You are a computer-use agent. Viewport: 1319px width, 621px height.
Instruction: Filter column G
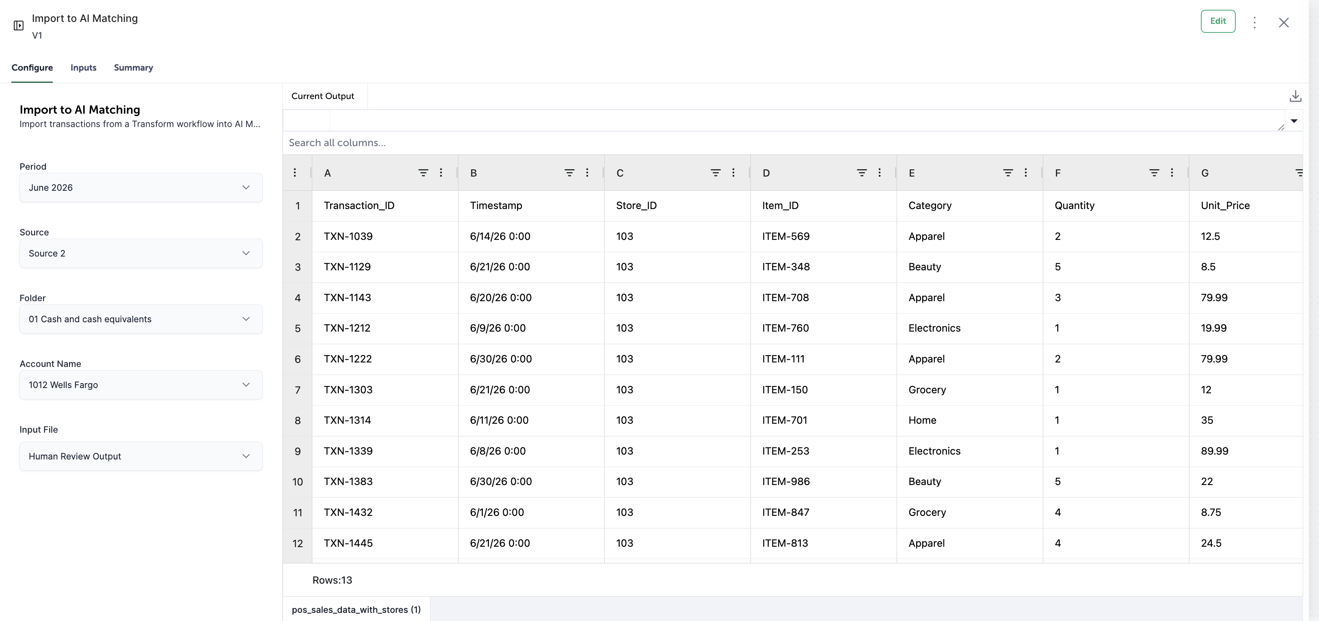[x=1299, y=172]
